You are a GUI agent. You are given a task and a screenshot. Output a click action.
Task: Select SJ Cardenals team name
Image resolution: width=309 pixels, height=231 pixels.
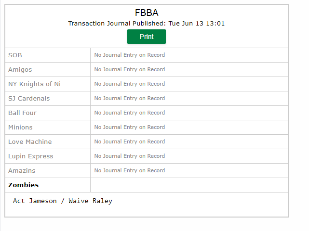(29, 98)
